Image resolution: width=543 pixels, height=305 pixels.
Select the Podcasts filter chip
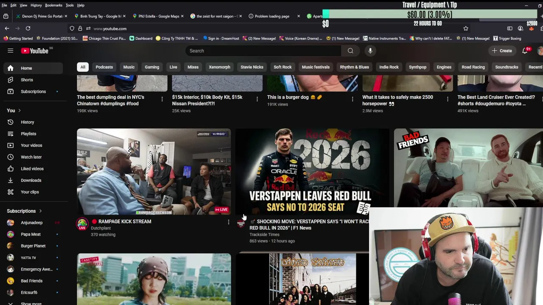coord(104,67)
